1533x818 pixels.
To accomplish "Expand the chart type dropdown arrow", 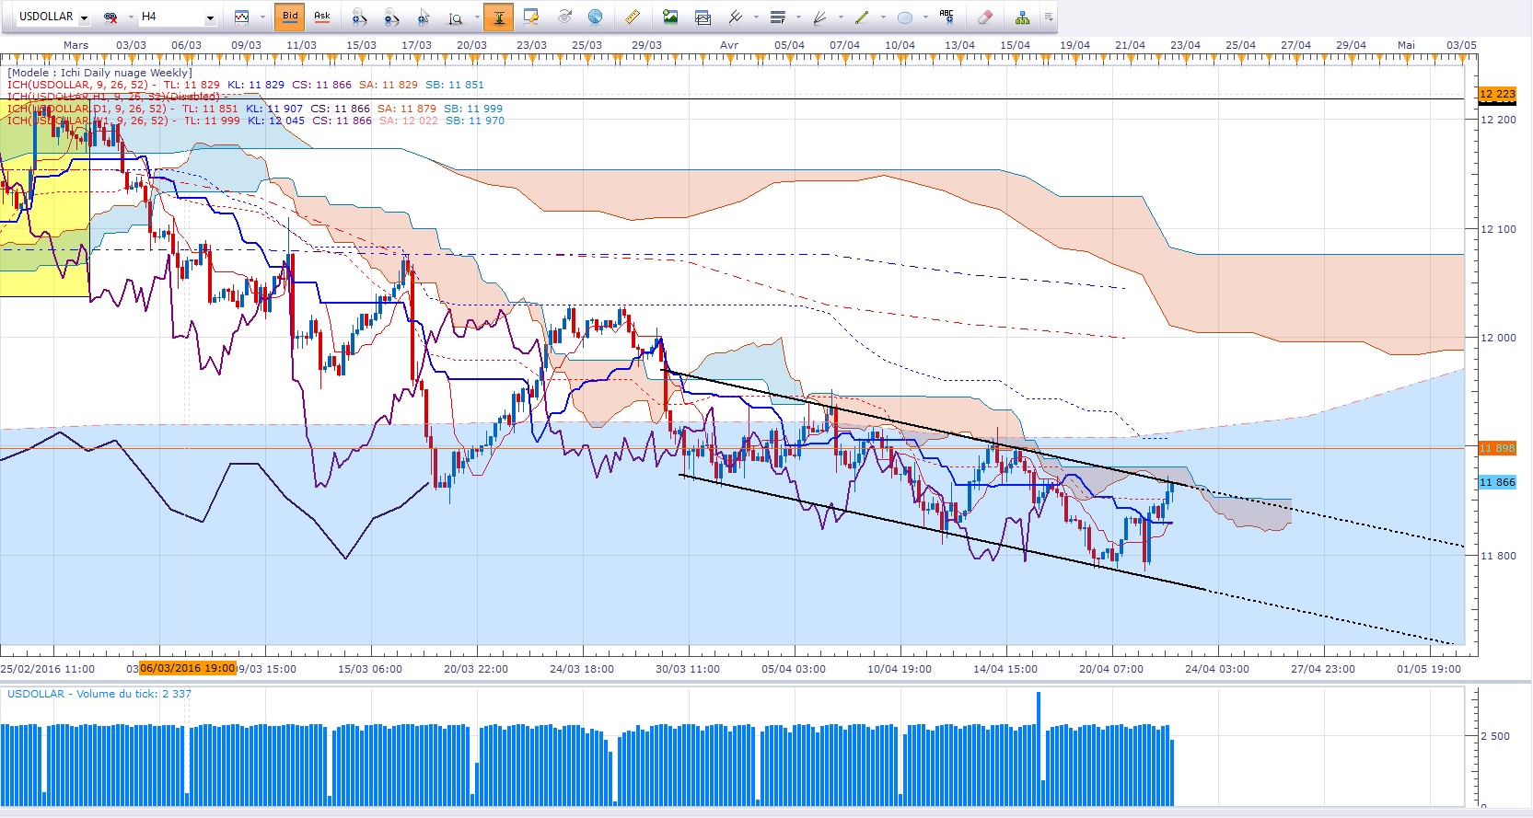I will click(261, 17).
